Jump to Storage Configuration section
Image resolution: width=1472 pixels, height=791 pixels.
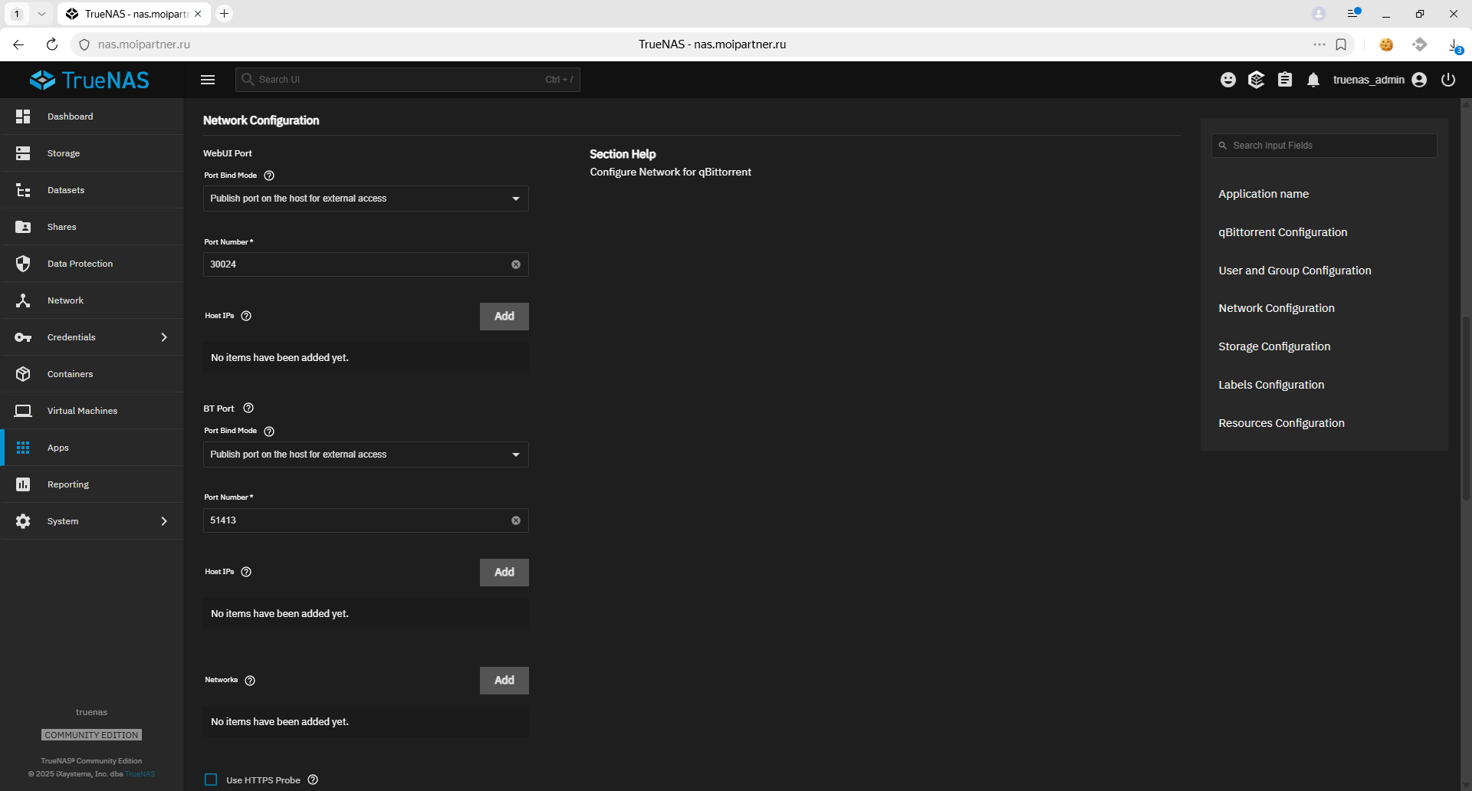tap(1274, 346)
